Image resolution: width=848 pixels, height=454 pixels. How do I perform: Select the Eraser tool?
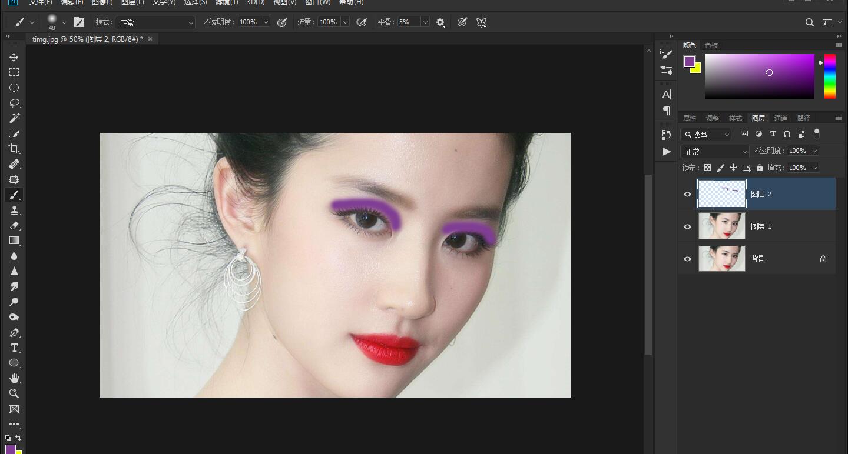click(14, 225)
